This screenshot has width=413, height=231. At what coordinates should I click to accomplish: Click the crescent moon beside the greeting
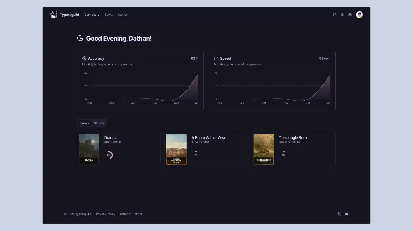pyautogui.click(x=80, y=38)
